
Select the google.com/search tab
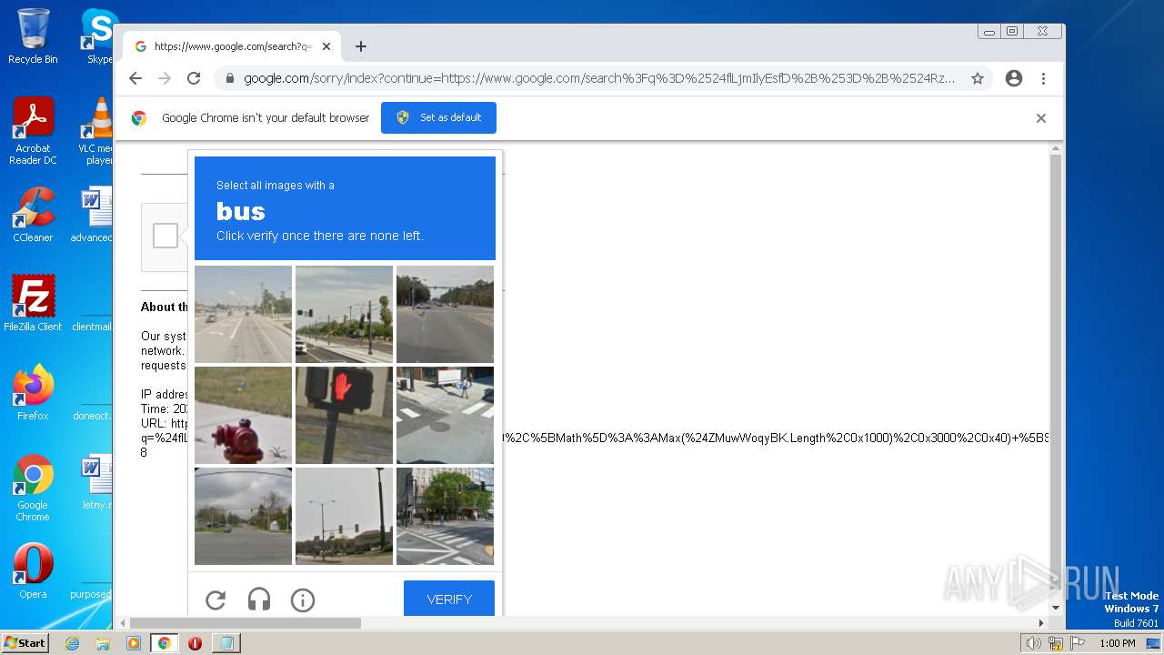(232, 46)
